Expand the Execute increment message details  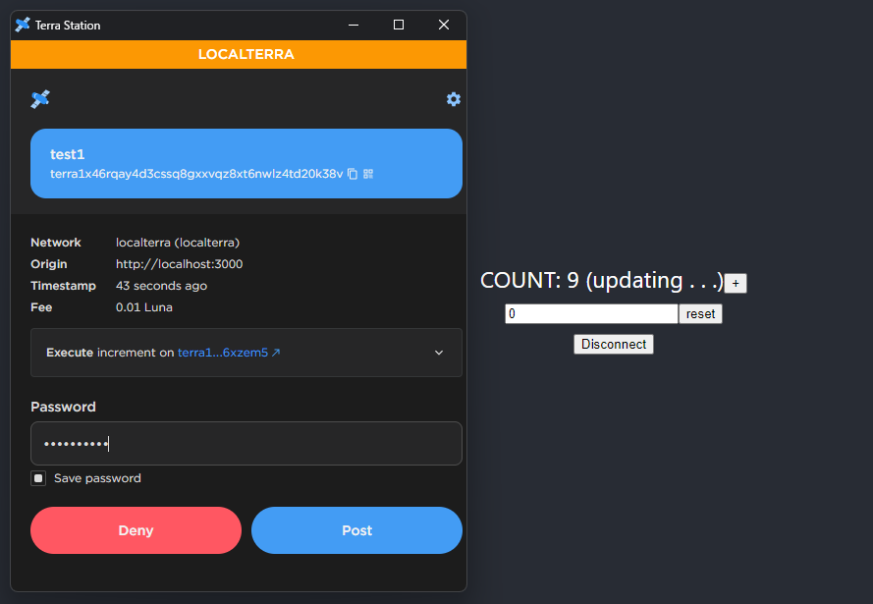(x=439, y=353)
